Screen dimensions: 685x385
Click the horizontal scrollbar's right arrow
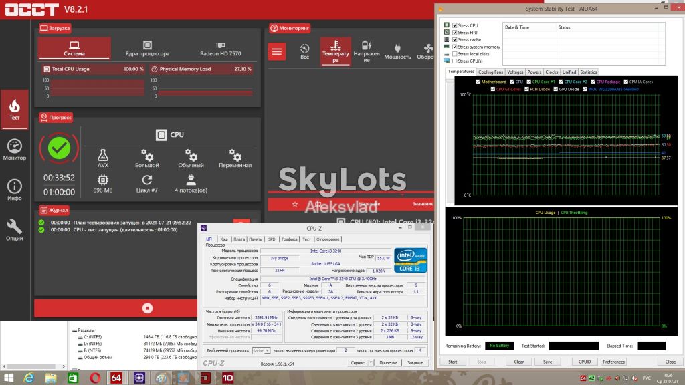[x=64, y=367]
